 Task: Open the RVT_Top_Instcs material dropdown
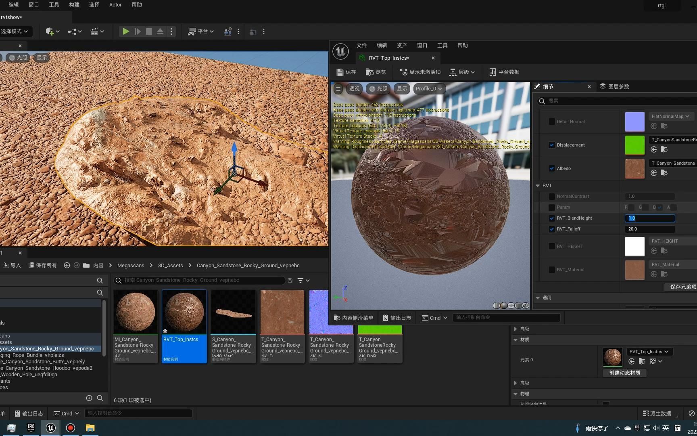[649, 352]
